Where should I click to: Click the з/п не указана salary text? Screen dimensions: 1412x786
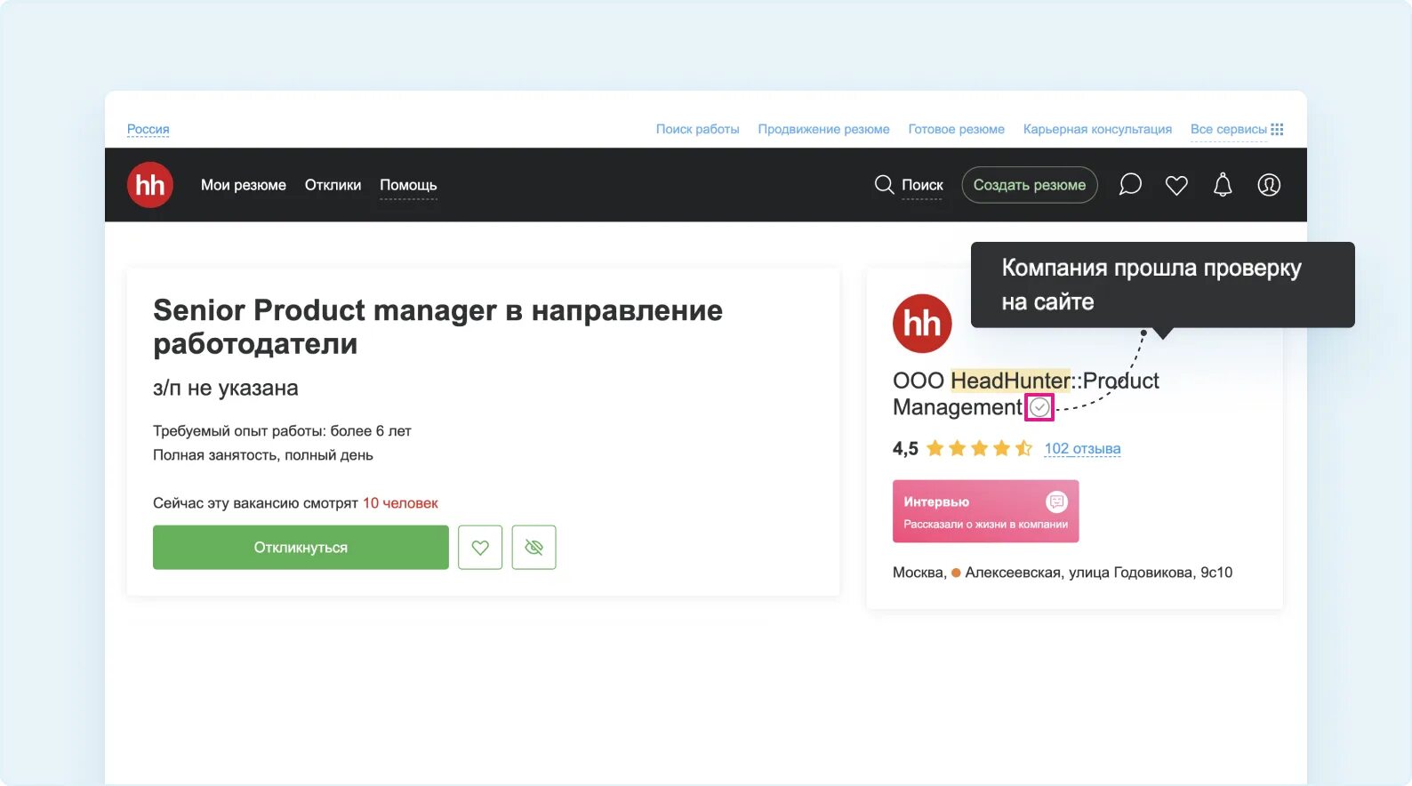pyautogui.click(x=226, y=388)
